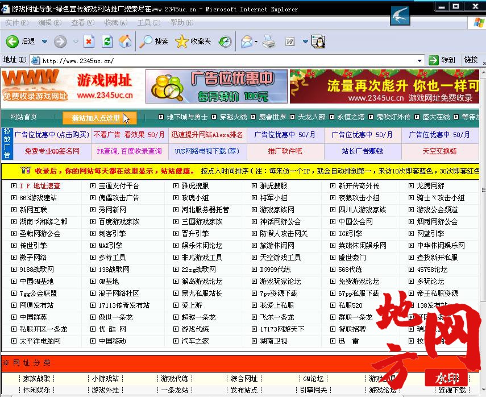Open the 魔兽世界 game link

(x=272, y=117)
